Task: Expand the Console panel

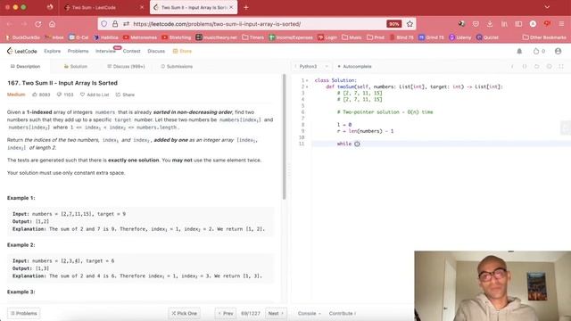Action: tap(310, 313)
